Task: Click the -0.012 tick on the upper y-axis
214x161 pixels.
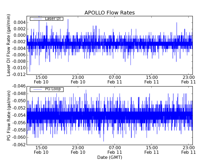Action: pos(18,75)
